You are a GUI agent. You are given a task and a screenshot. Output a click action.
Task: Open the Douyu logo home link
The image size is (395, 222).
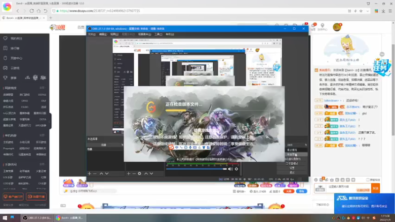(x=57, y=27)
